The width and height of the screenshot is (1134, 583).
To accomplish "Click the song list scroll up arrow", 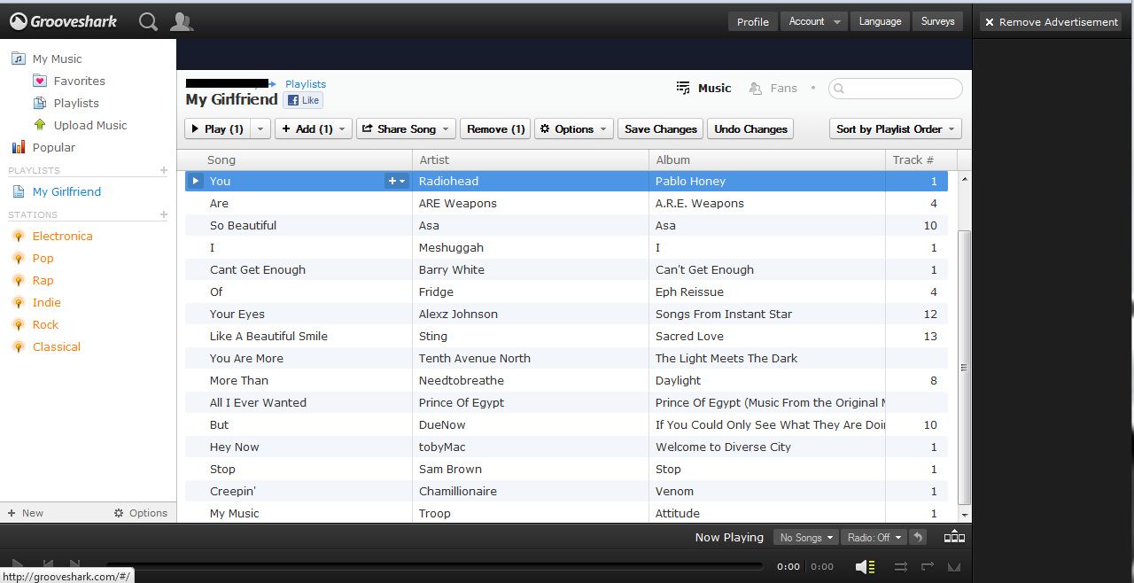I will pos(965,178).
